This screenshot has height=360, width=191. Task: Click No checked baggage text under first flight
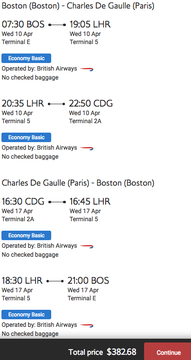pos(30,78)
